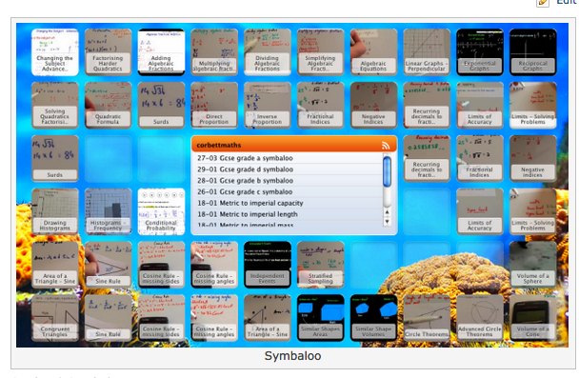Launch the Volume of a Cone tile
The height and width of the screenshot is (378, 579).
point(533,318)
